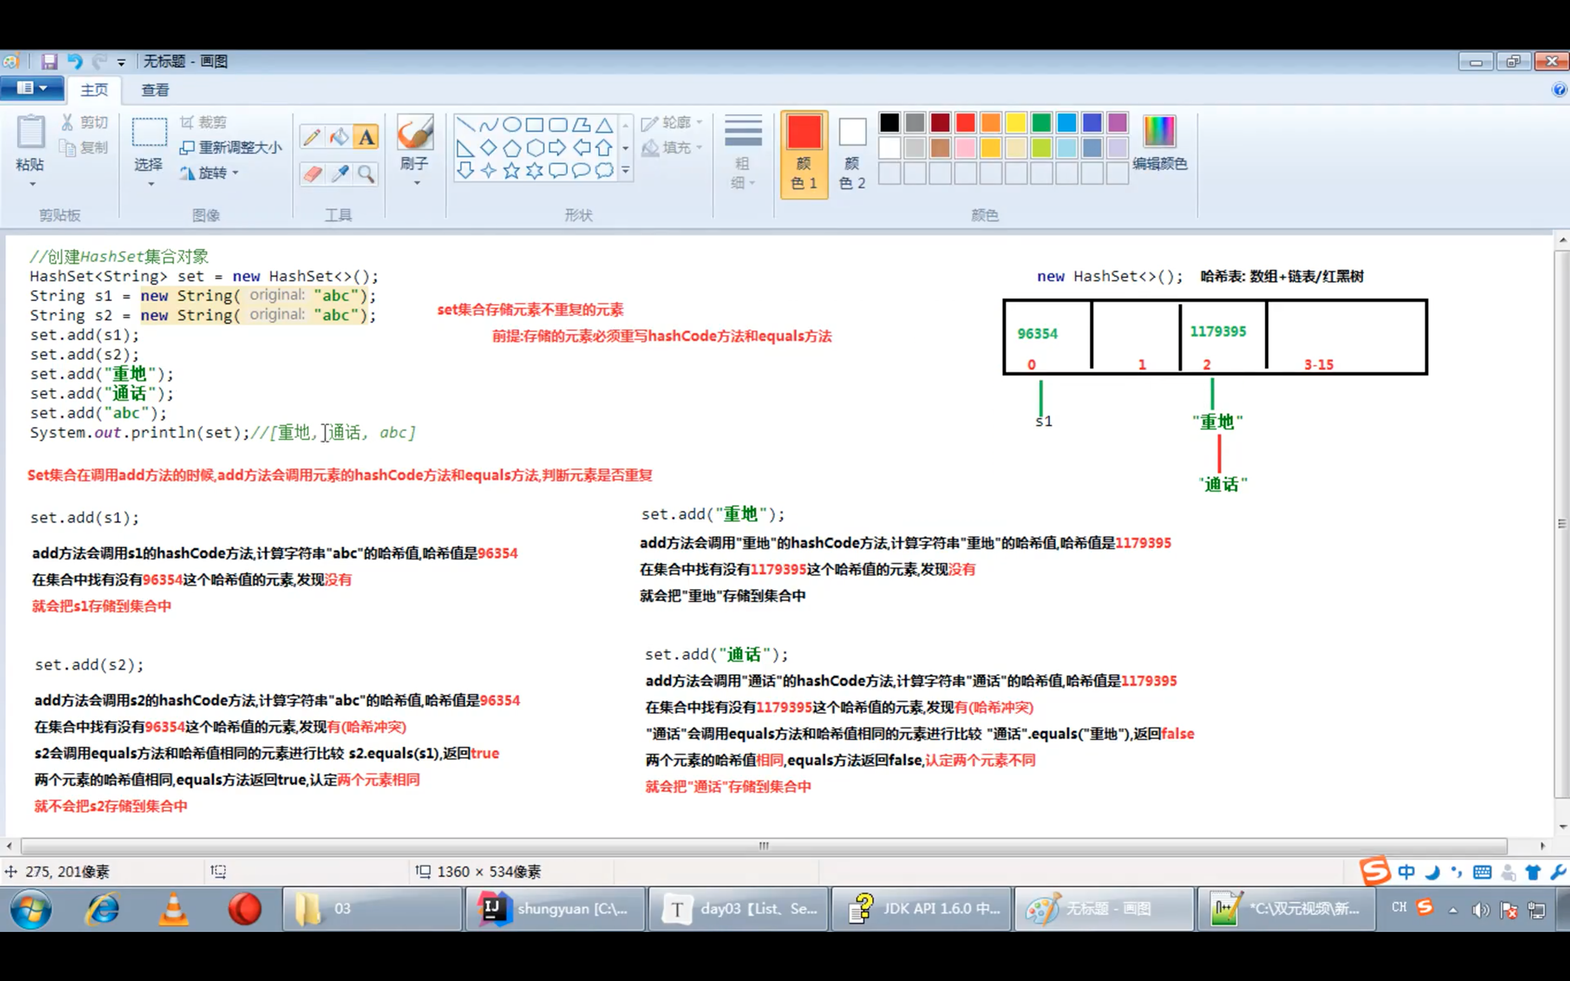Select the Rounded rectangle shape
The width and height of the screenshot is (1570, 981).
point(558,125)
